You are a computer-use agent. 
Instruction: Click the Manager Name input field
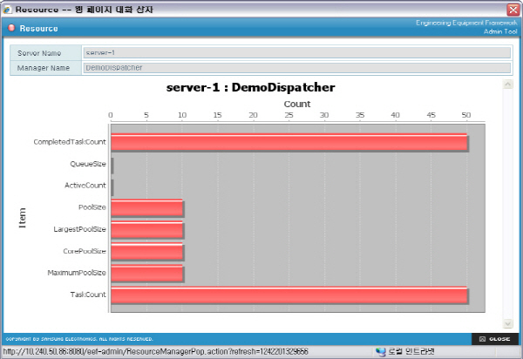(x=295, y=67)
